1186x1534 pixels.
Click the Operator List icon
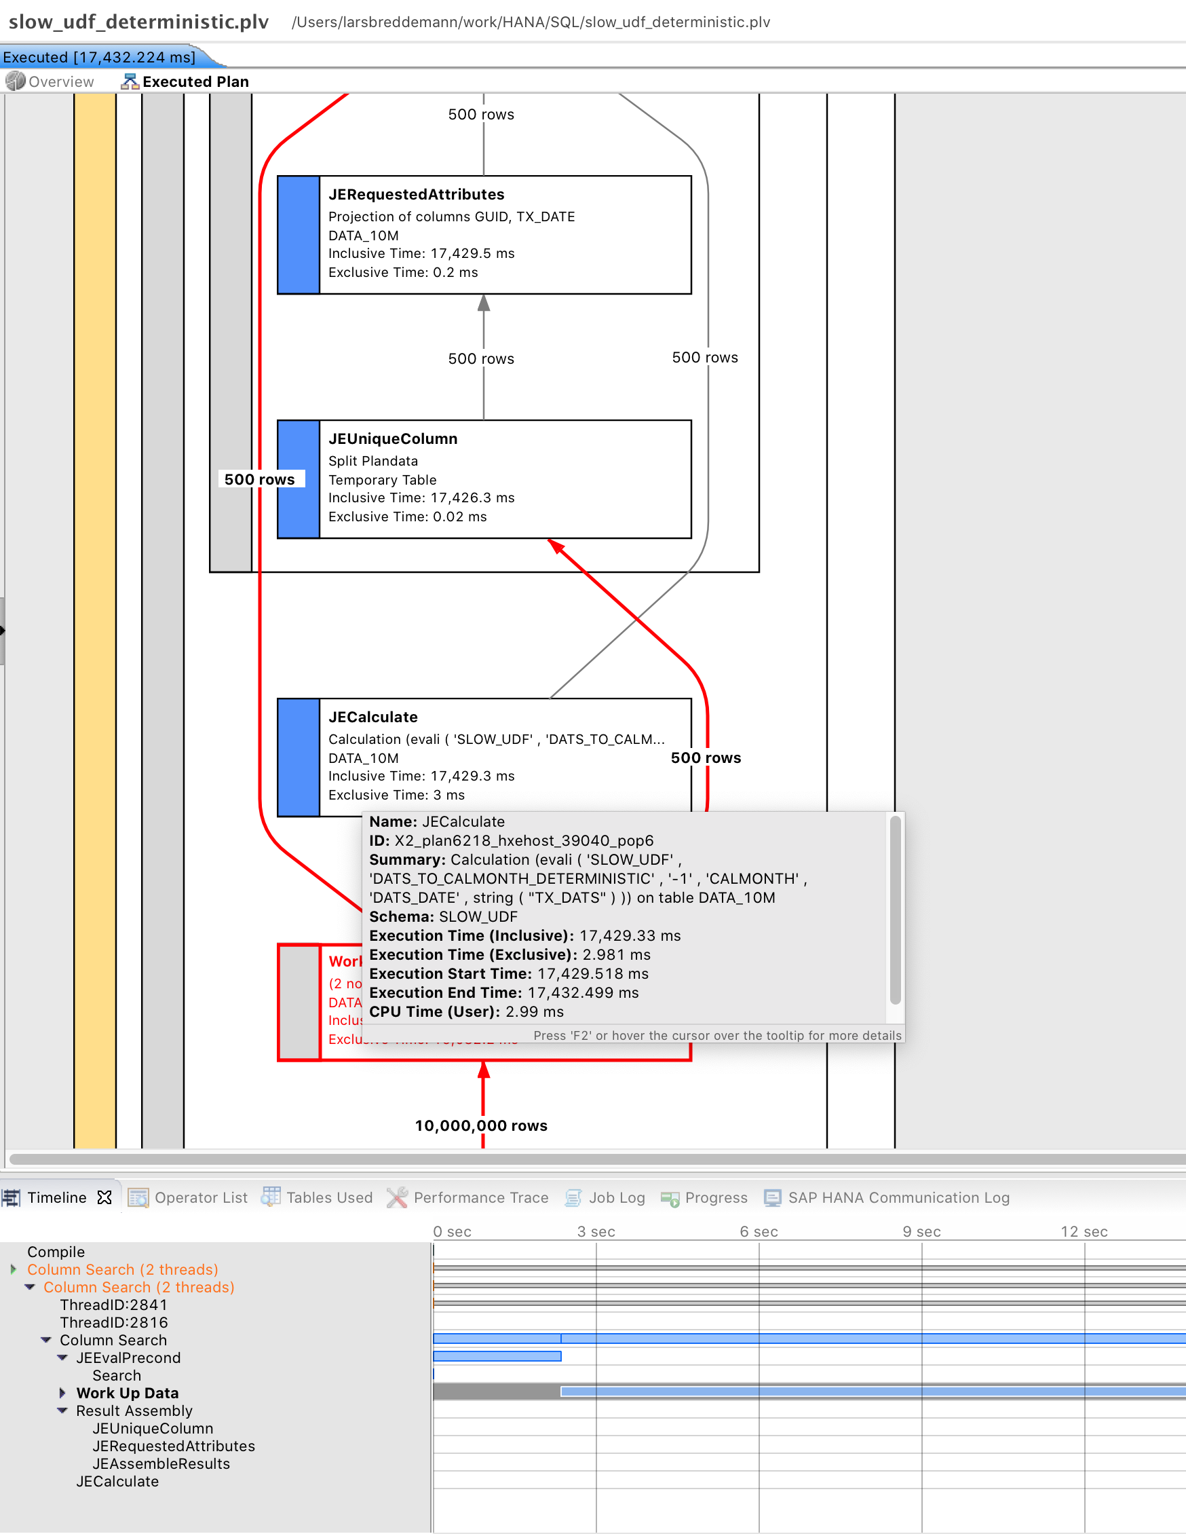click(x=138, y=1197)
